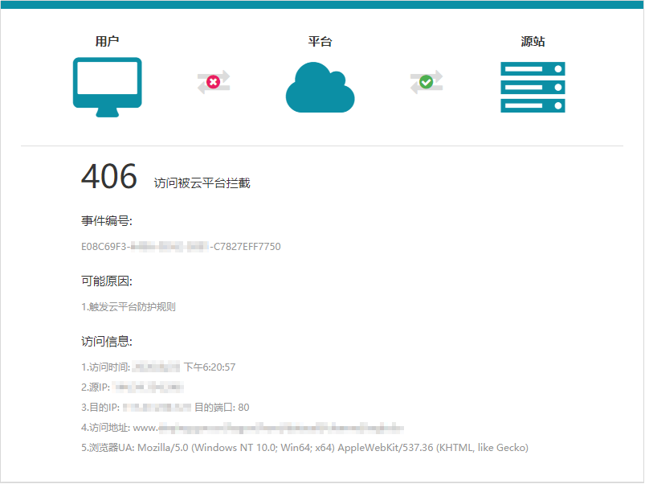This screenshot has width=645, height=484.
Task: Click the browser UA Mozilla/5.0 line
Action: [x=304, y=448]
